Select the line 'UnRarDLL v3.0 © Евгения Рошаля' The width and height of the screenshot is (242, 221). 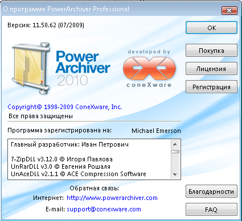[x=60, y=166]
